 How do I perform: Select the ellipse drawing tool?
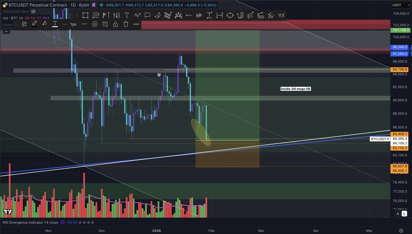(x=230, y=15)
